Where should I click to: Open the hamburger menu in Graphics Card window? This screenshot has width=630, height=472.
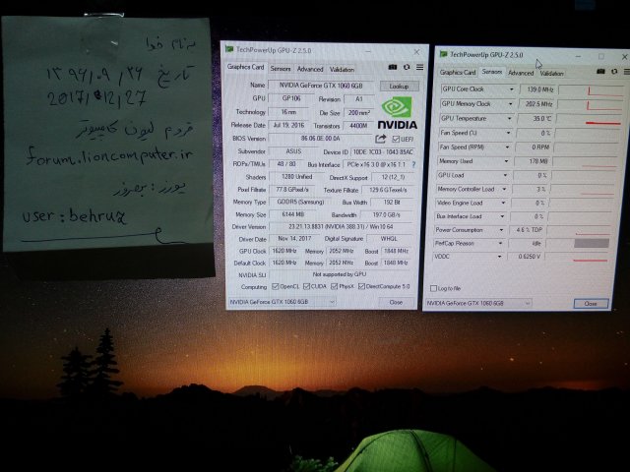coord(420,68)
